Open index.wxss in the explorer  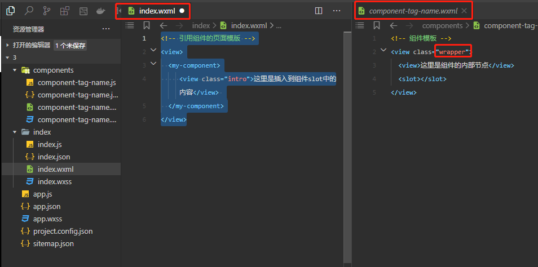(55, 181)
